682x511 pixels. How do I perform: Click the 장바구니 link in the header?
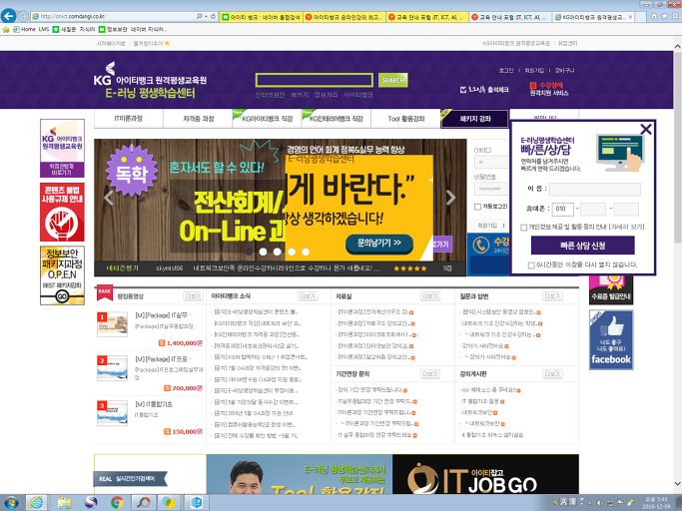[564, 71]
